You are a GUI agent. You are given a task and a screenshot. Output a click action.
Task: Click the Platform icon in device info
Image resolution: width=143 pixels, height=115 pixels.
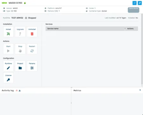pyautogui.click(x=45, y=8)
